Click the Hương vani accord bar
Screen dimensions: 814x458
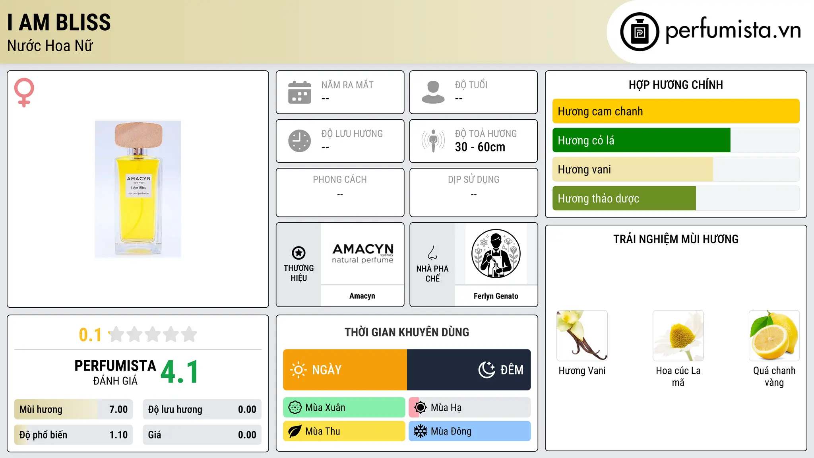pos(676,169)
